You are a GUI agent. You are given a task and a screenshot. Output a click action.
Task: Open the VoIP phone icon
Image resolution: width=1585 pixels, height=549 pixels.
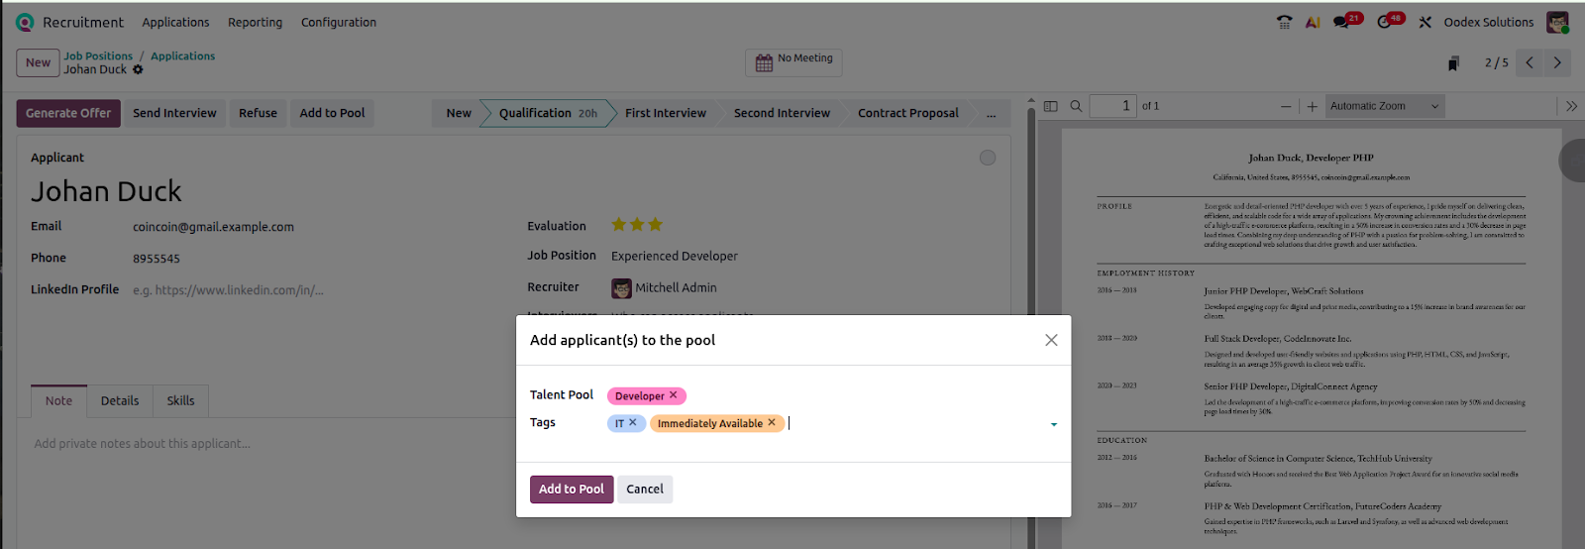point(1285,22)
